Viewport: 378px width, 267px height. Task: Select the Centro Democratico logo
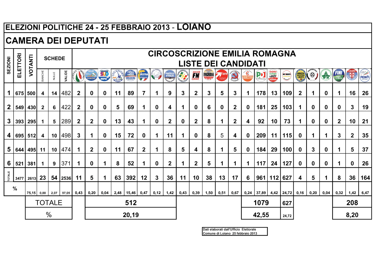point(248,75)
